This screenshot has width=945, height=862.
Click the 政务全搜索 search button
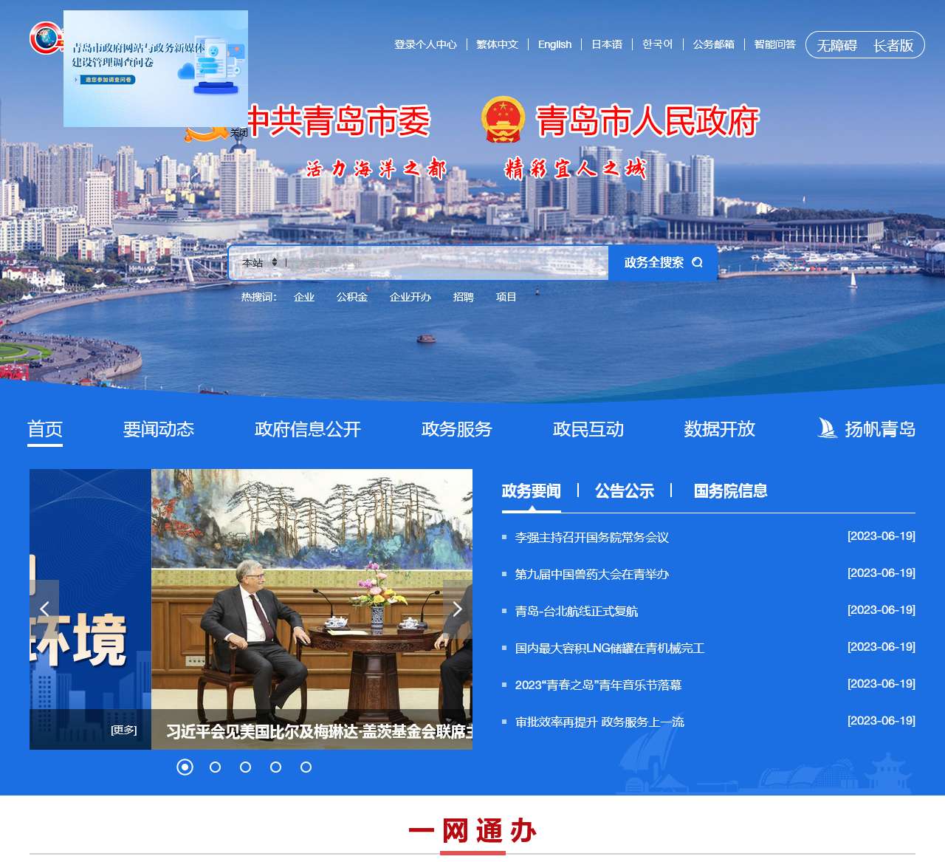pyautogui.click(x=662, y=263)
